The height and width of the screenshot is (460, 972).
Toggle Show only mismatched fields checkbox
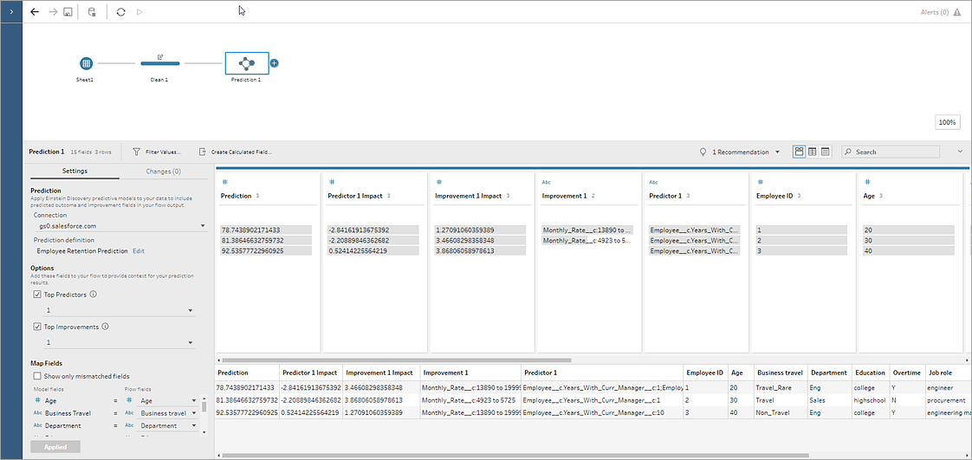[x=37, y=376]
